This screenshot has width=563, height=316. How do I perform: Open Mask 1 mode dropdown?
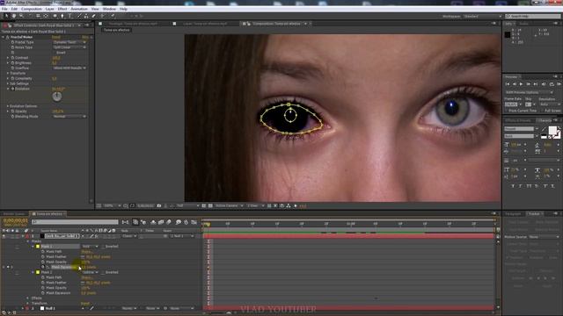click(90, 247)
